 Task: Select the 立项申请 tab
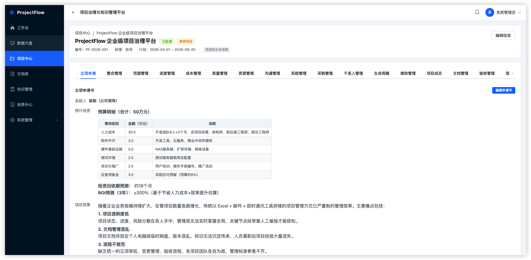88,73
